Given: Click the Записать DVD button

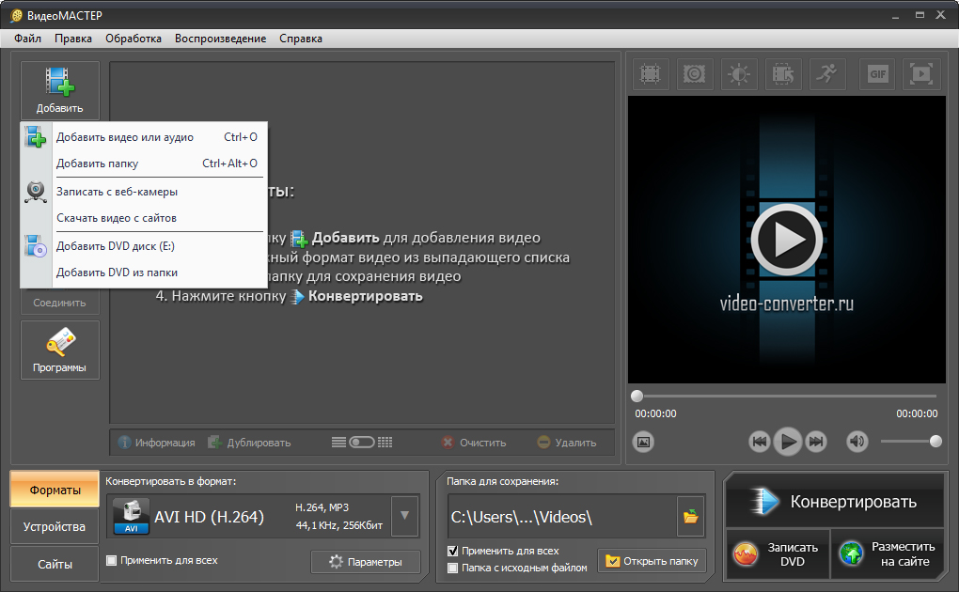Looking at the screenshot, I should pyautogui.click(x=778, y=554).
